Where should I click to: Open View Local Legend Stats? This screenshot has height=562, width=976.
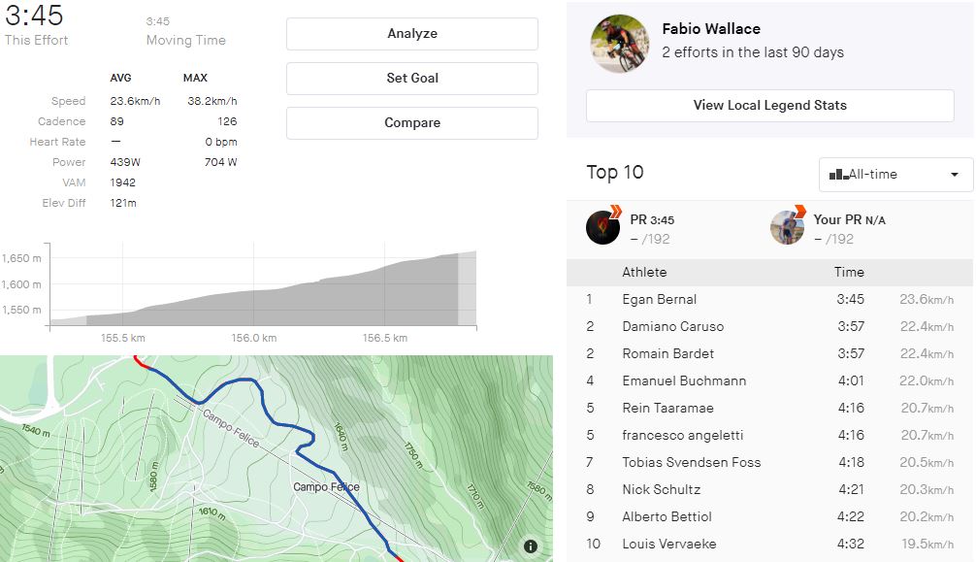(x=769, y=106)
